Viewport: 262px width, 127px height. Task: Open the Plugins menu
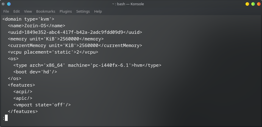66,12
